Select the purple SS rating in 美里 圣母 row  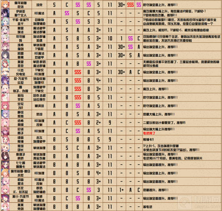coord(89,64)
